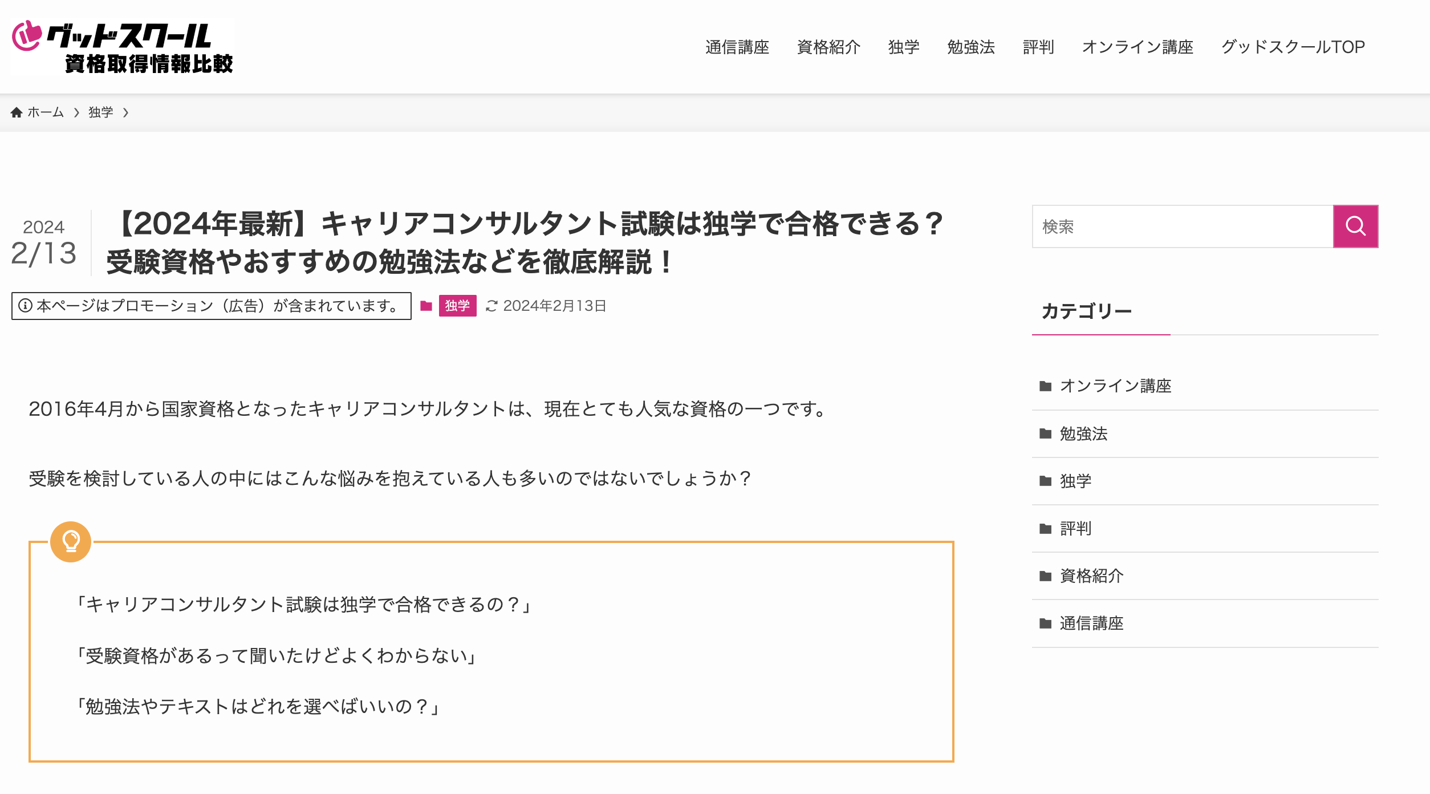
Task: Open the 通信講座 sidebar category link
Action: coord(1091,623)
